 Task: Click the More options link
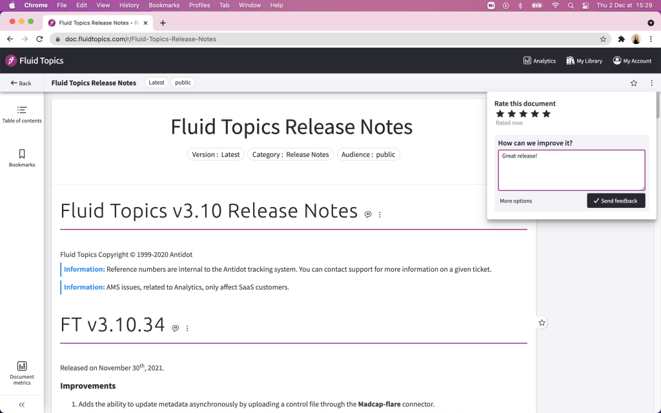click(515, 201)
